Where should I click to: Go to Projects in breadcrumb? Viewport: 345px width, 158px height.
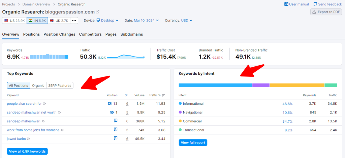click(8, 4)
